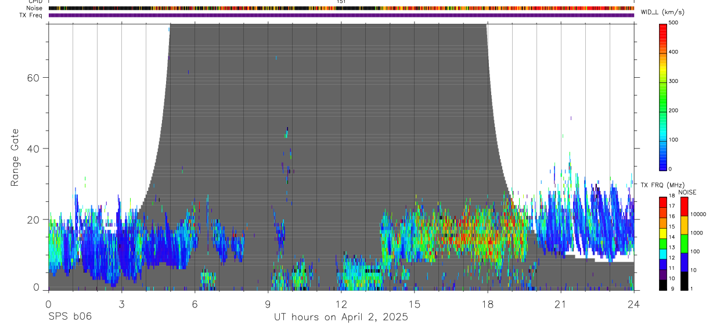The width and height of the screenshot is (713, 329).
Task: Select the amber NOISE swatch between 1000 and 10000
Action: pos(684,225)
